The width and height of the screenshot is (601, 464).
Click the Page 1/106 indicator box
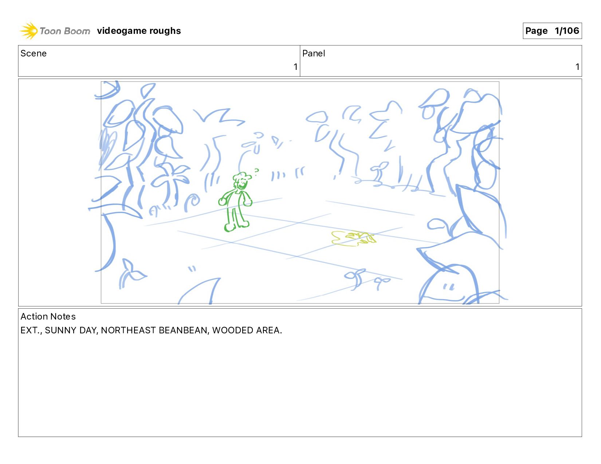coord(552,31)
